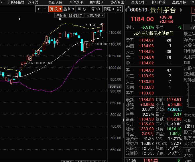Click the 1150.00 price axis label
The image size is (195, 162).
(115, 33)
